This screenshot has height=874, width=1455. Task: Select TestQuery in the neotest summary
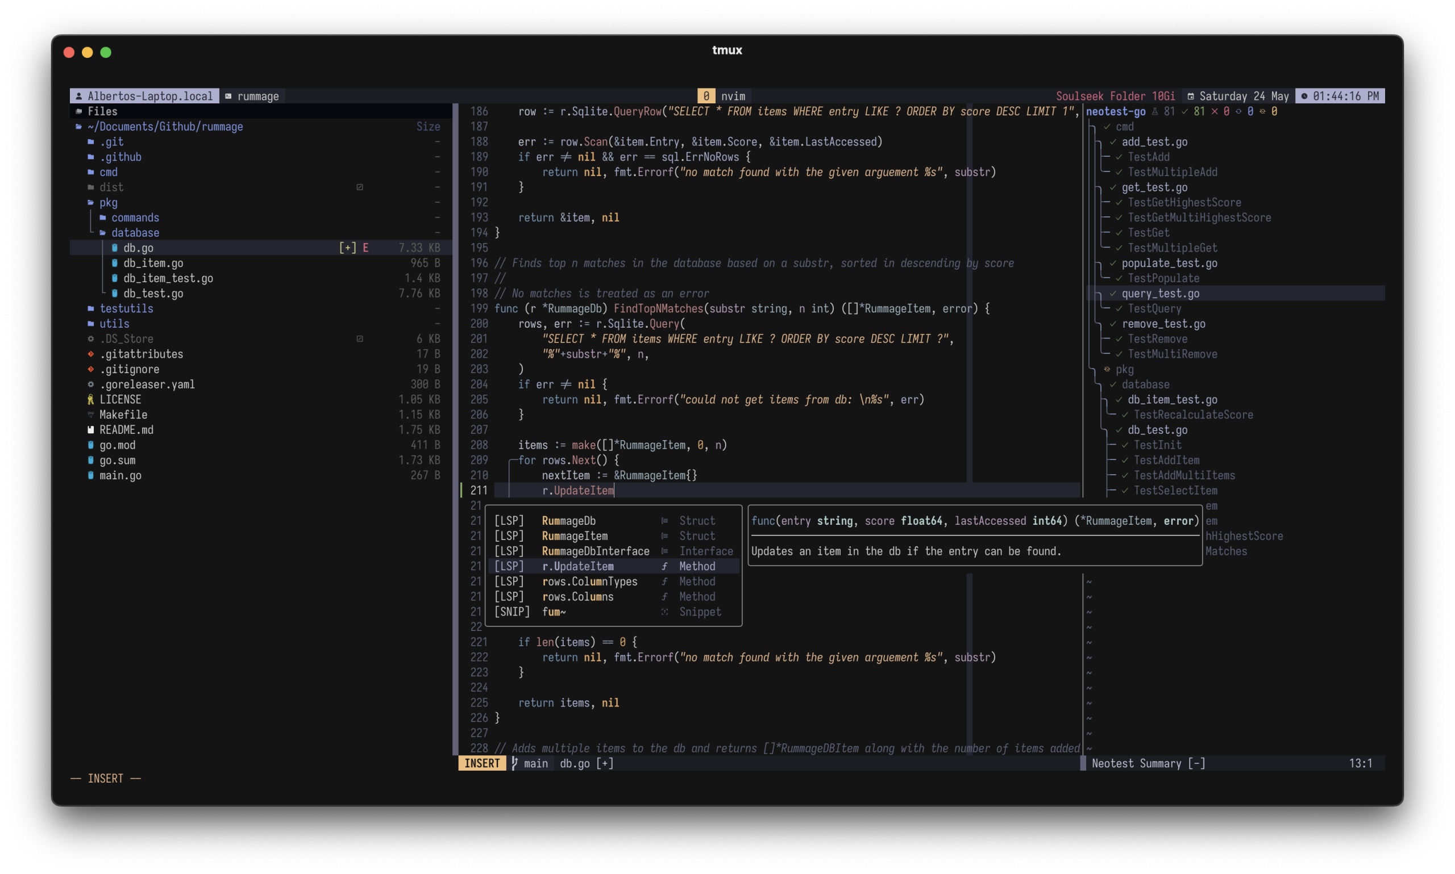[1154, 308]
